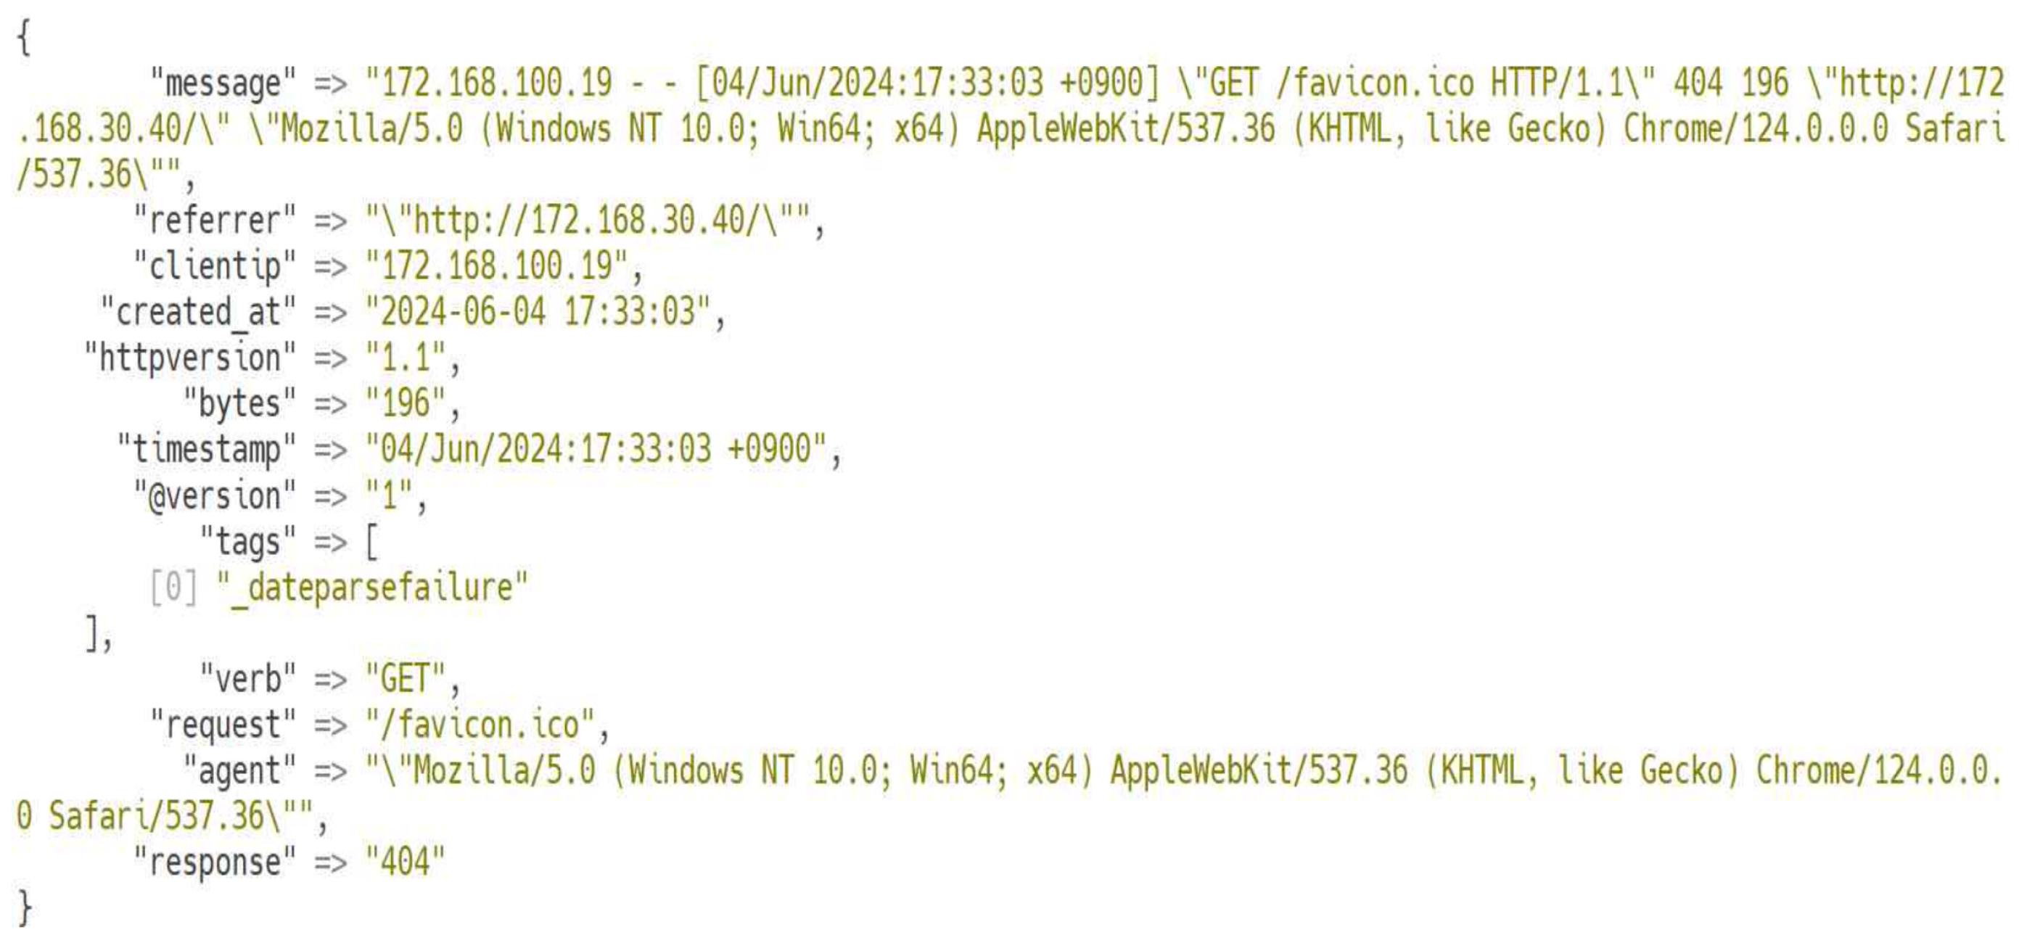Click the "referrer" field key
The height and width of the screenshot is (943, 2019).
tap(214, 221)
